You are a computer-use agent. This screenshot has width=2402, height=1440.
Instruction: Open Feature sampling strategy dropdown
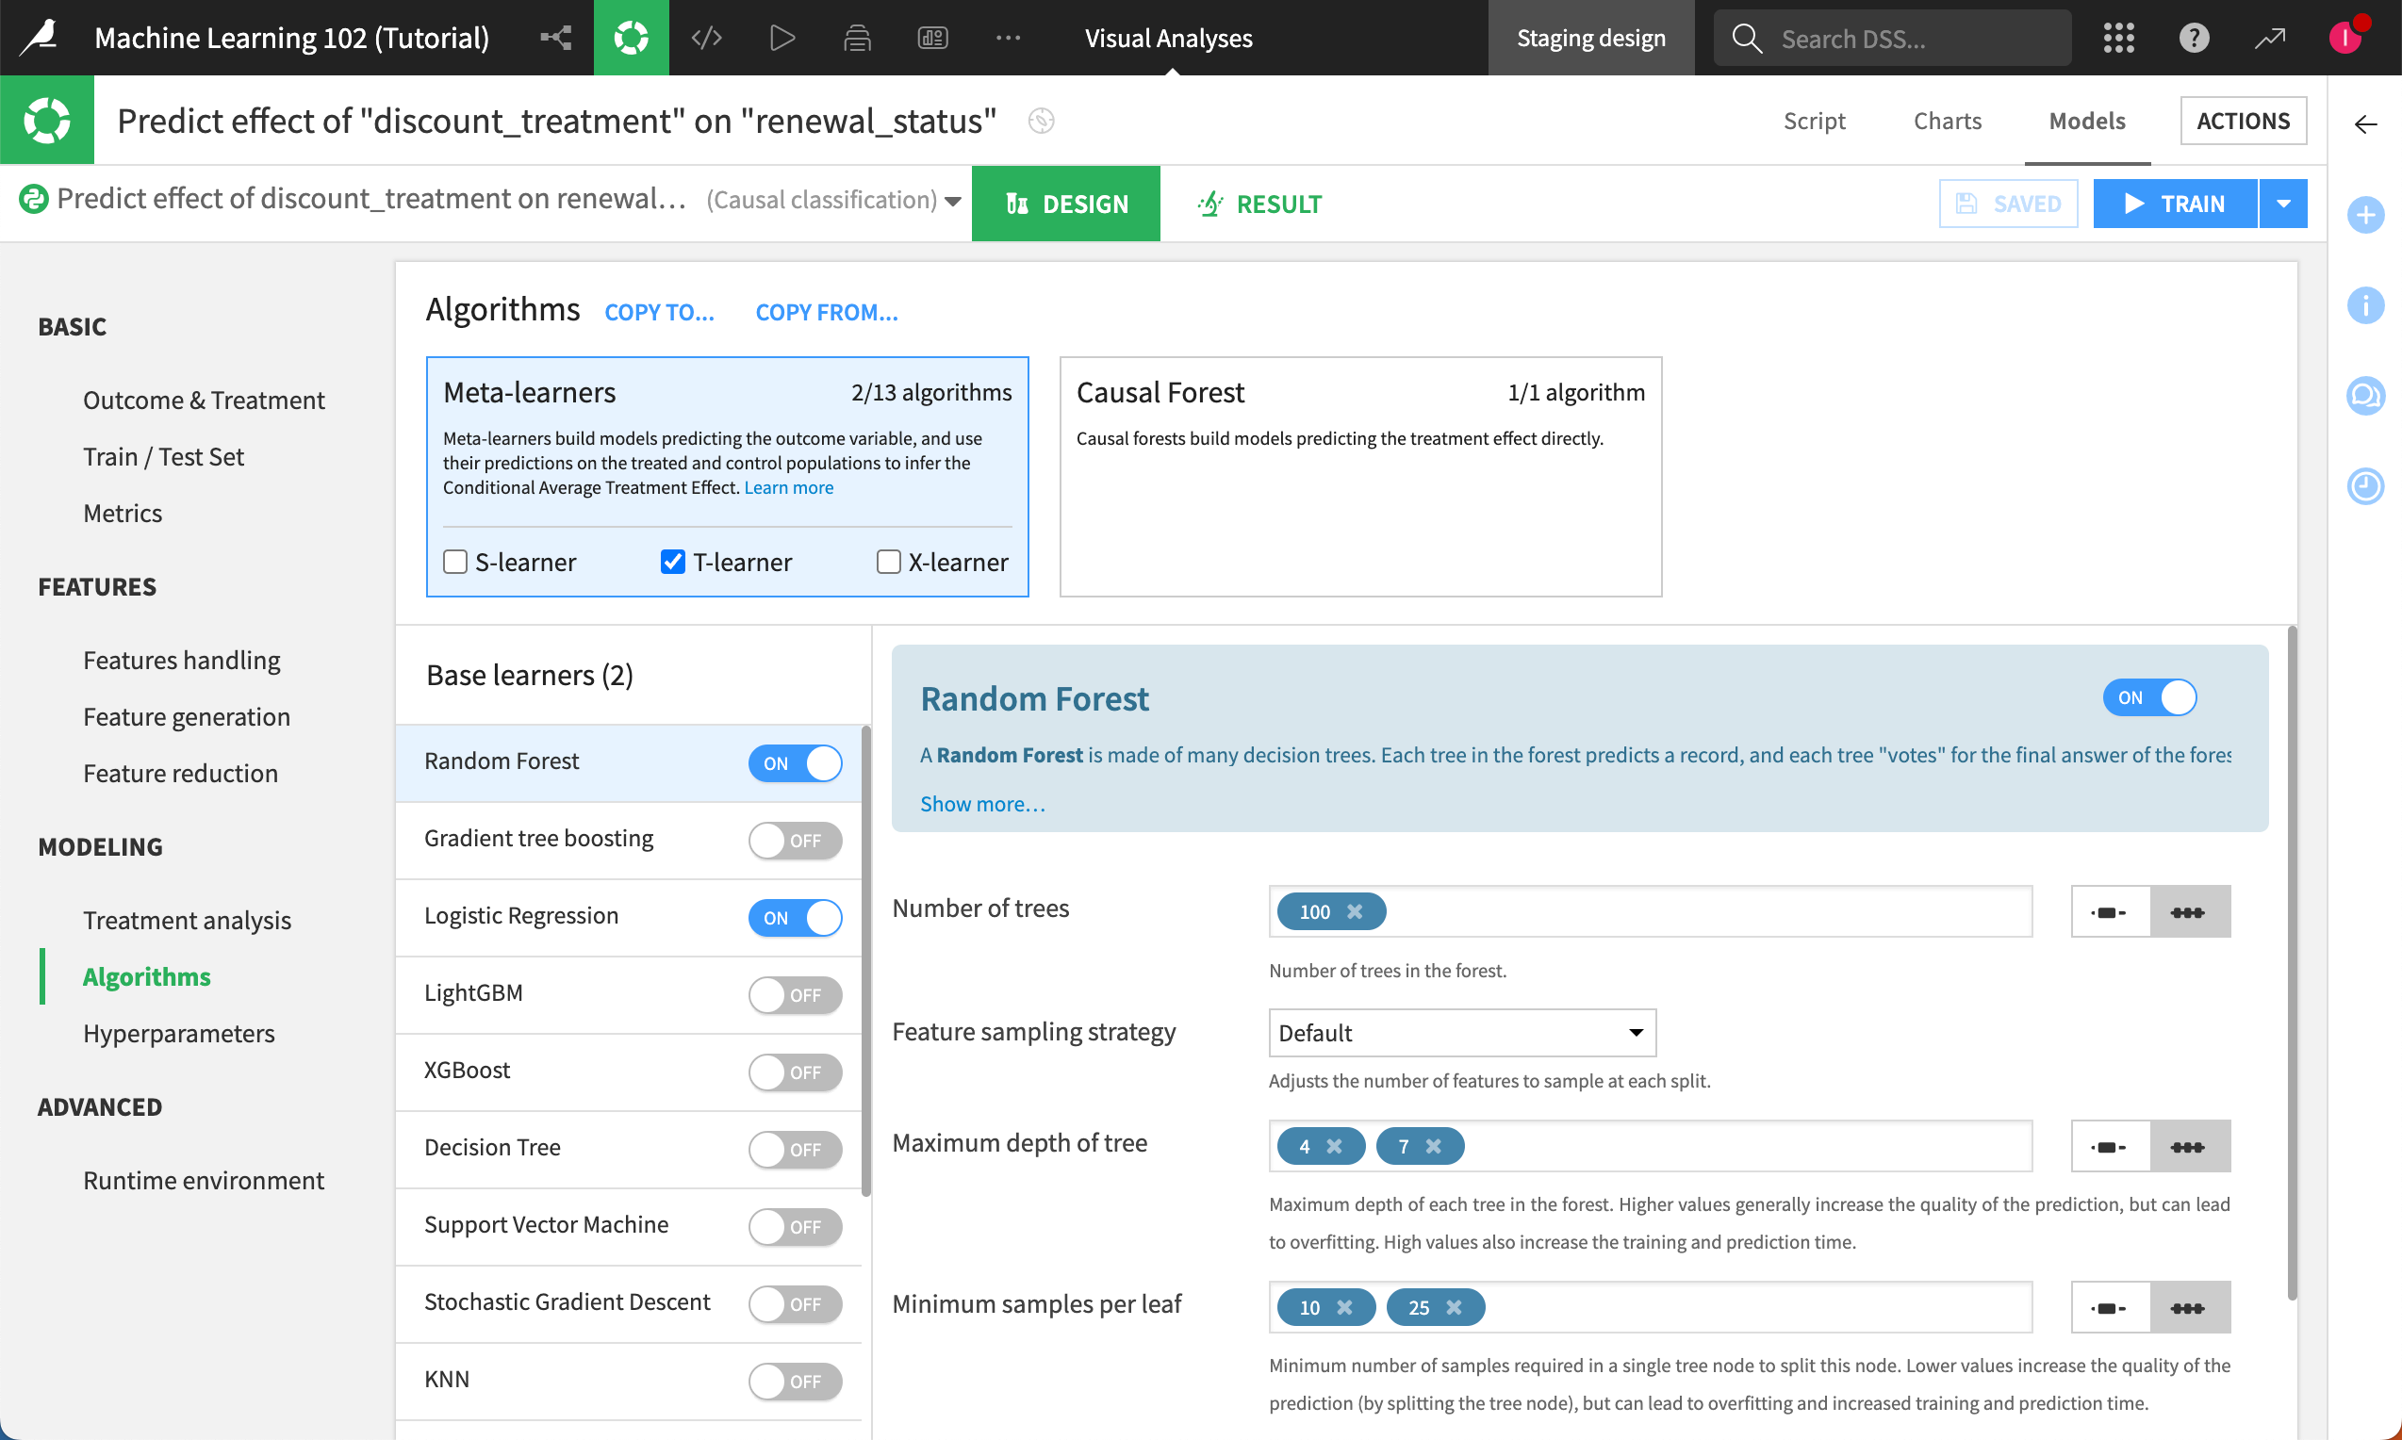point(1460,1033)
